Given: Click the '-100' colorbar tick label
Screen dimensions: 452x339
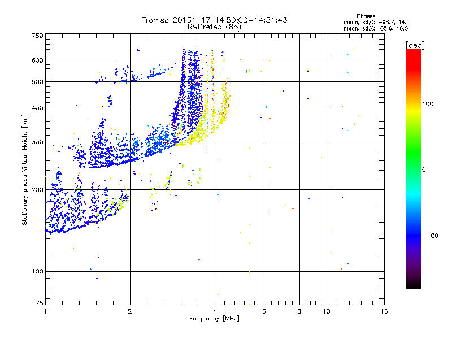Looking at the screenshot, I should (430, 236).
